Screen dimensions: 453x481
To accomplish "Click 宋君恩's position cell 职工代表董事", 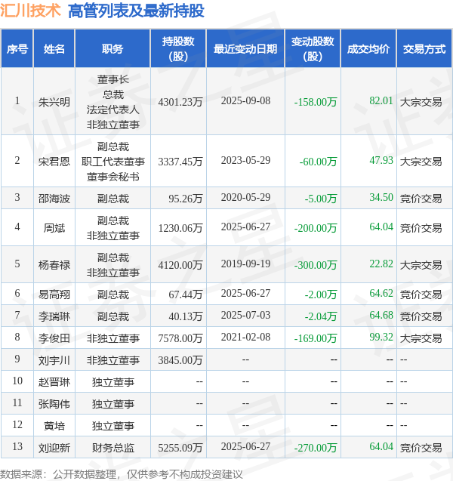I will coord(112,162).
